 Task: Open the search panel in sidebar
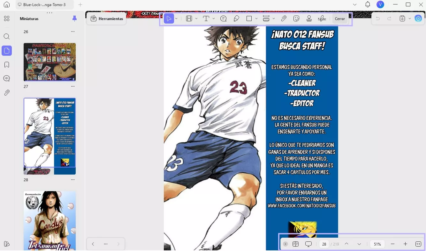coord(7,36)
